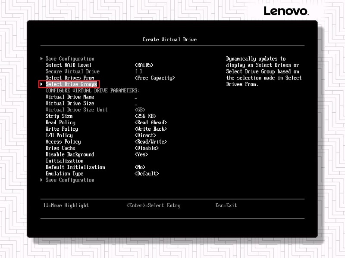Toggle the Secure Virtual Drive checkbox
Image resolution: width=345 pixels, height=258 pixels.
(138, 71)
